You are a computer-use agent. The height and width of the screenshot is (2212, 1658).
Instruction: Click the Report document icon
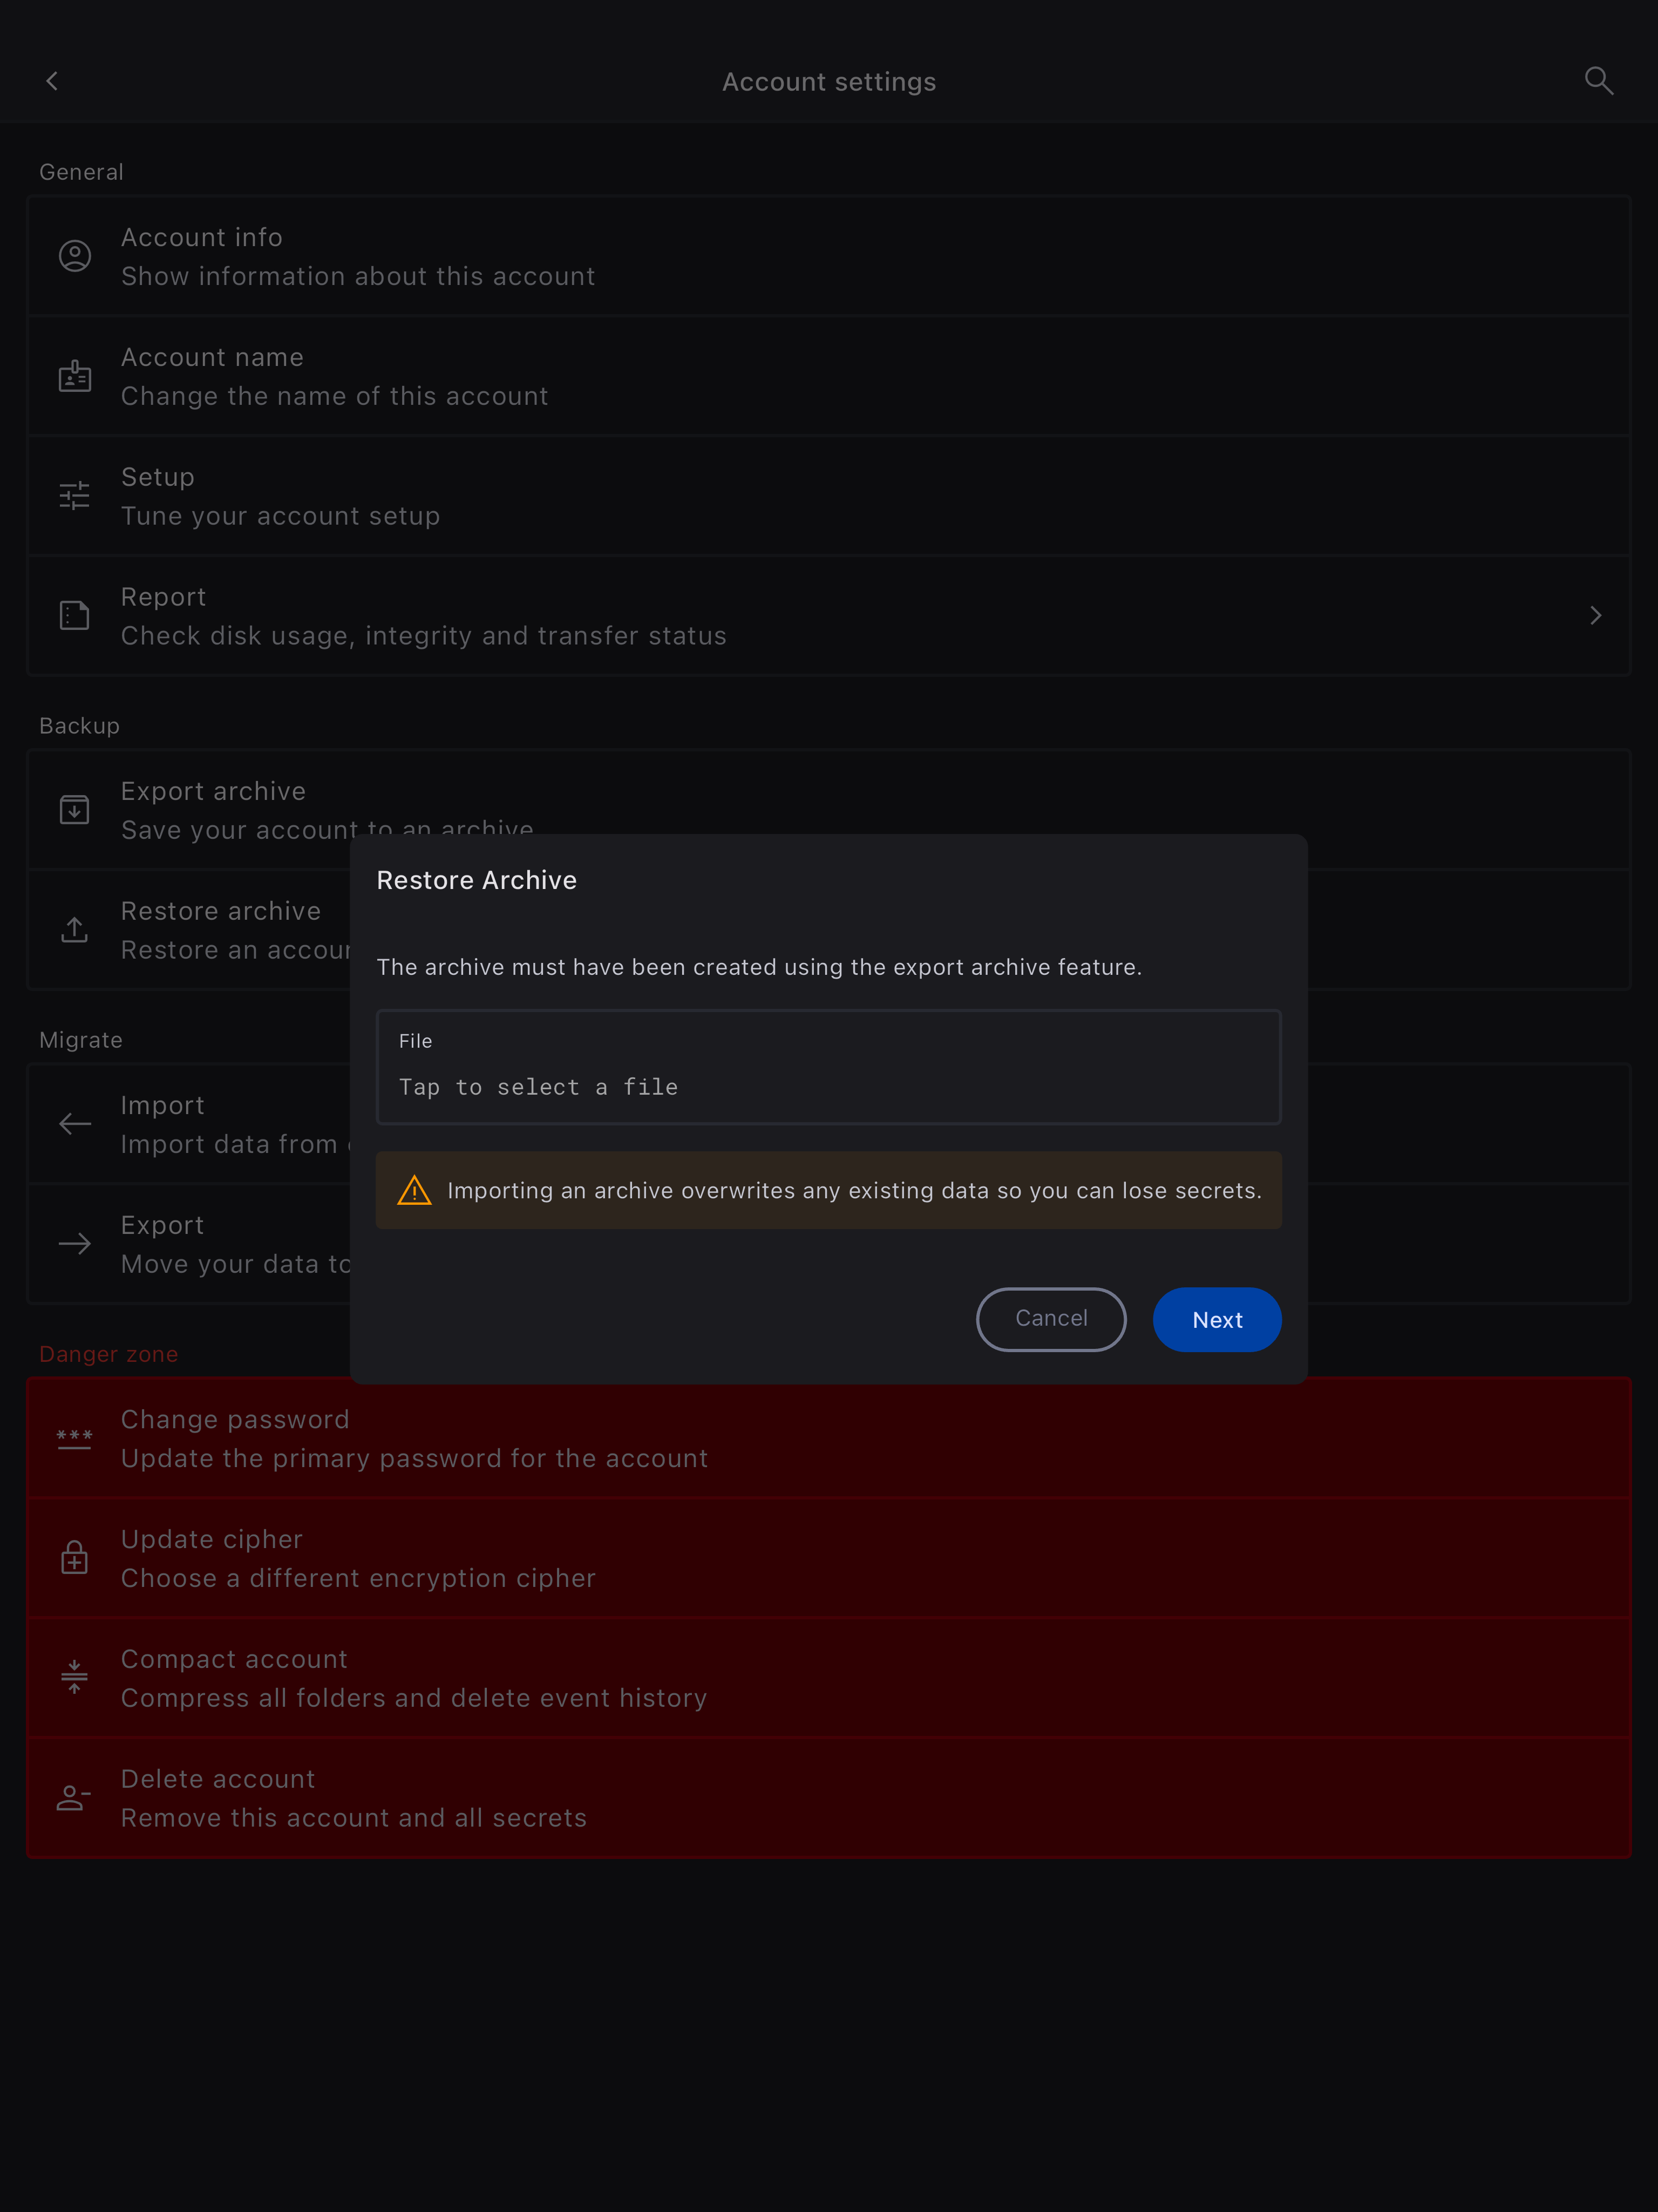[x=75, y=616]
